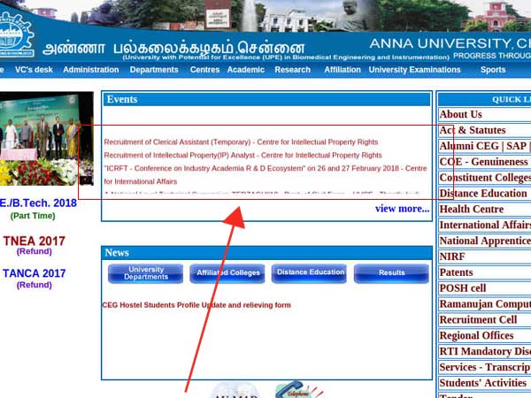Open the Administration menu
Screen dimensions: 531x398
coord(91,70)
